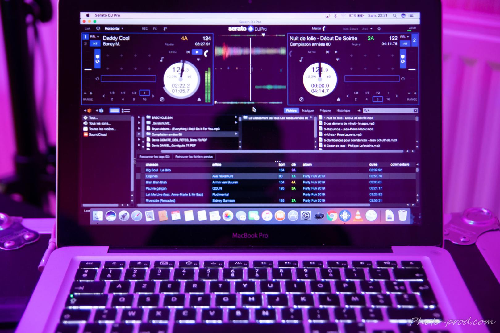
Task: Open the Préparer tab
Action: pyautogui.click(x=325, y=110)
